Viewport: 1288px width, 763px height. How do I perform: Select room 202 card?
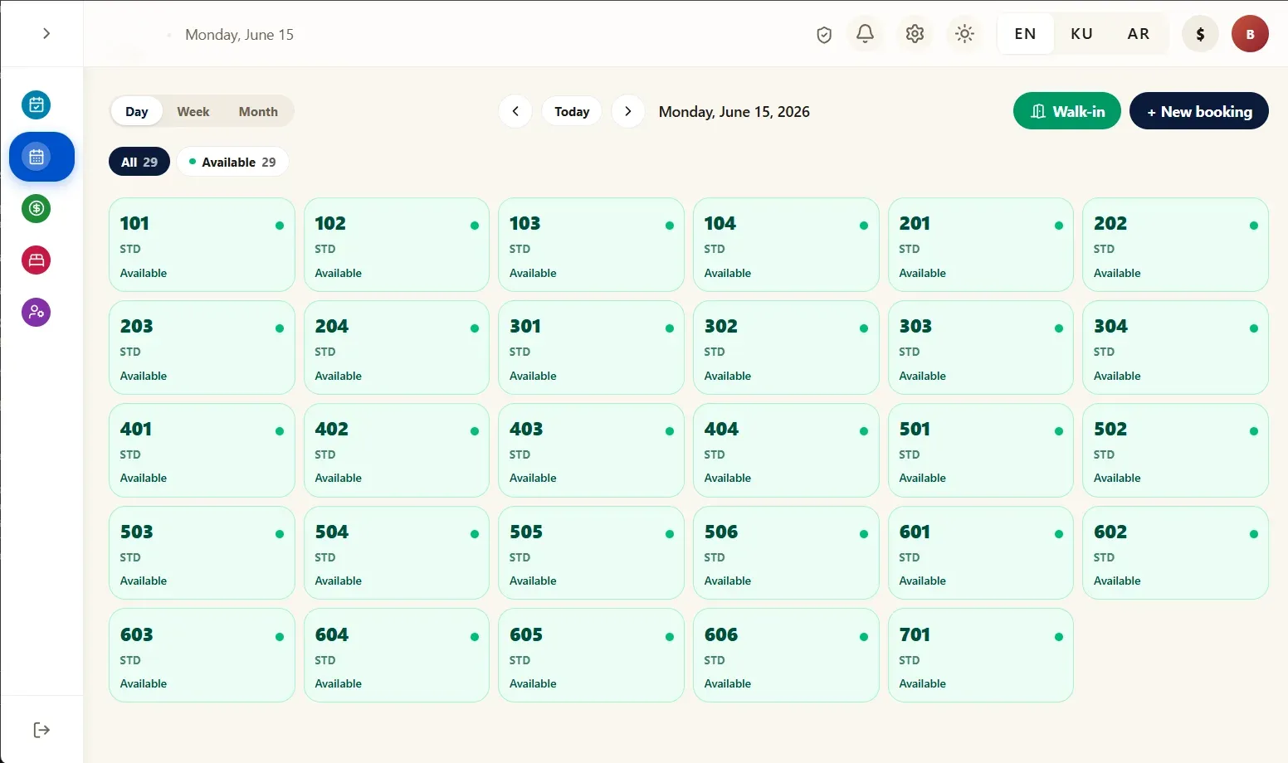pyautogui.click(x=1175, y=245)
